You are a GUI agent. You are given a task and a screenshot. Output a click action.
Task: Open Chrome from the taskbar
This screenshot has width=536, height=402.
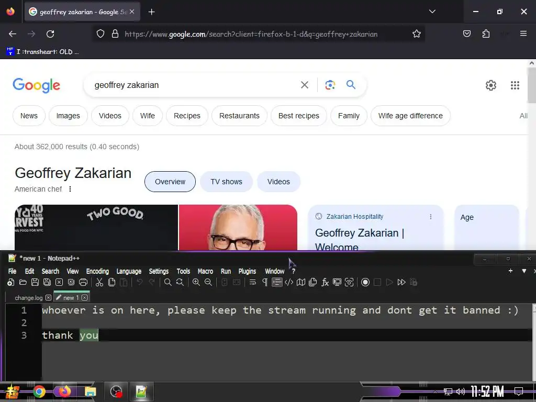pos(39,392)
